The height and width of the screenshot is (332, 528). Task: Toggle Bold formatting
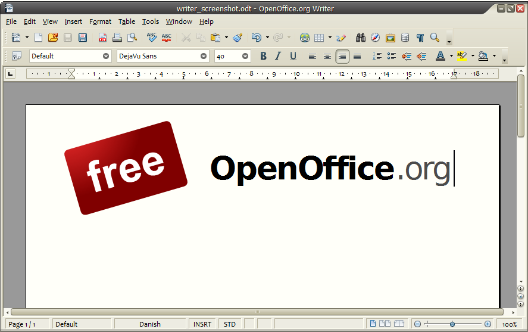(x=263, y=56)
